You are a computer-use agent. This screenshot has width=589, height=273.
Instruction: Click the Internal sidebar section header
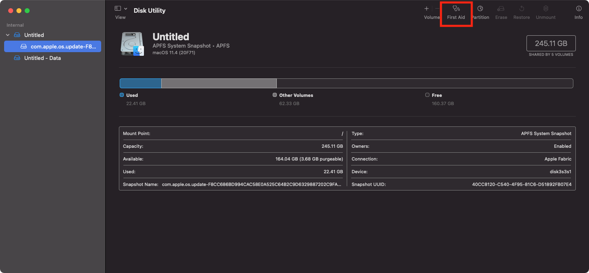(x=15, y=25)
